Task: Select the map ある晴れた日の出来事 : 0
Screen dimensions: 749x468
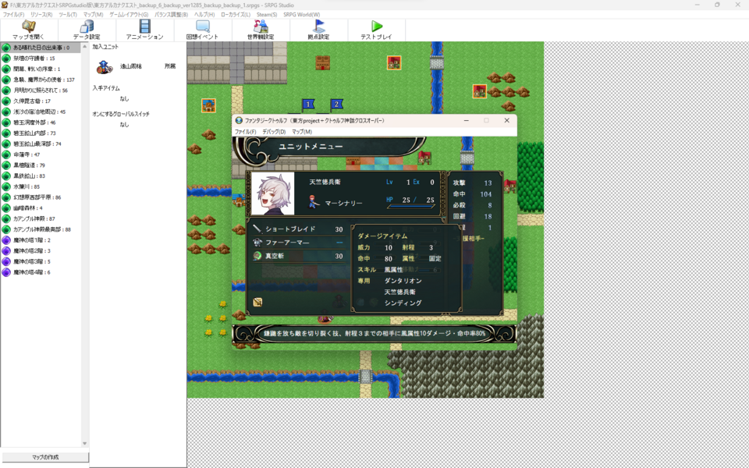Action: [x=41, y=48]
